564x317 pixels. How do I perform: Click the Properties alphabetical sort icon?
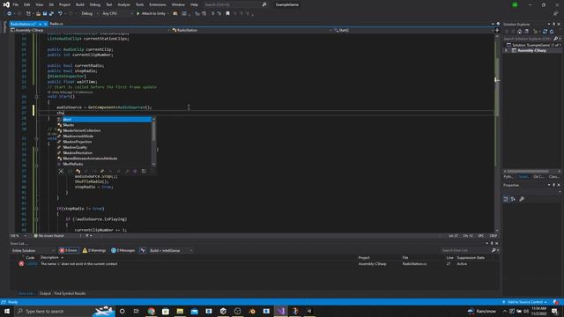(513, 199)
